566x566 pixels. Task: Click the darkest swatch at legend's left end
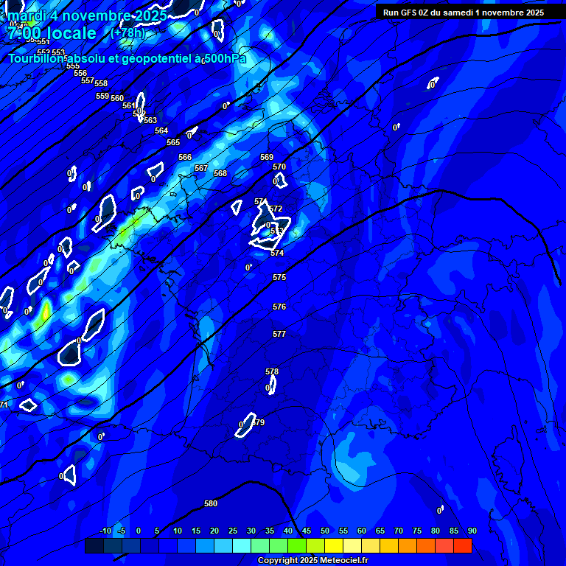point(94,546)
